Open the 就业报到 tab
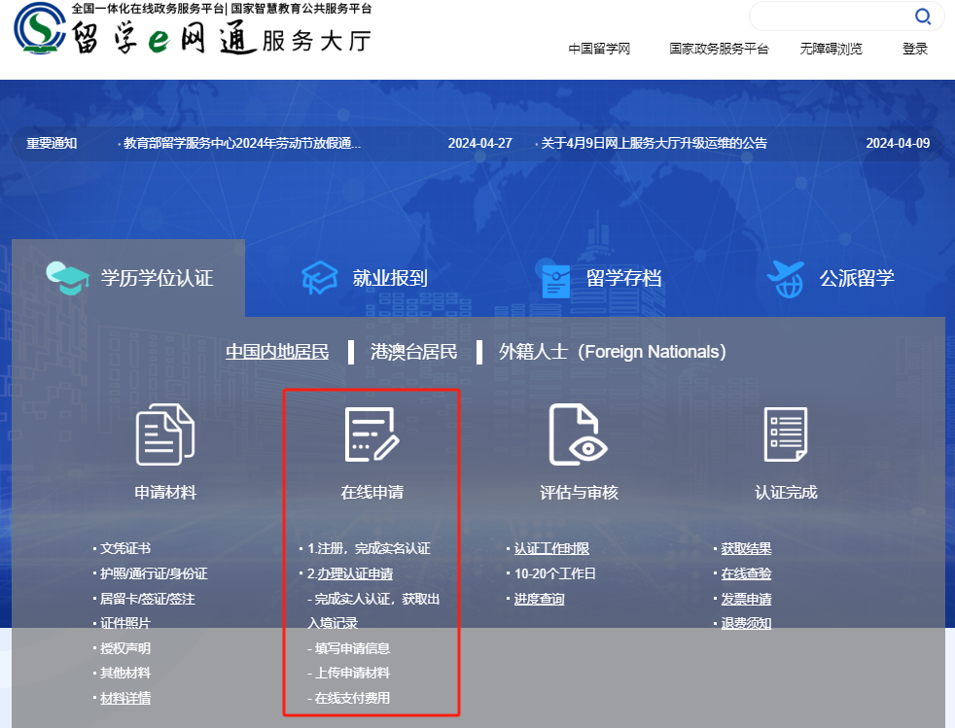Viewport: 955px width, 728px height. coord(389,278)
